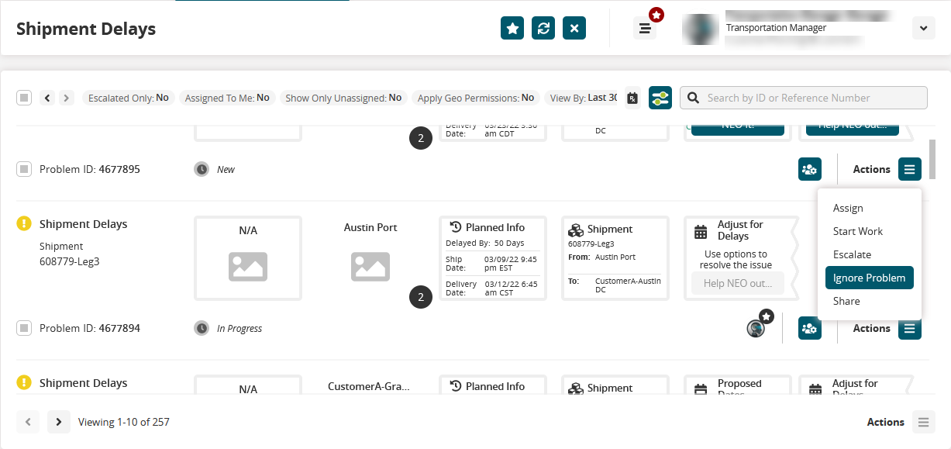951x449 pixels.
Task: Toggle Apply Geo Permissions filter
Action: [x=476, y=98]
